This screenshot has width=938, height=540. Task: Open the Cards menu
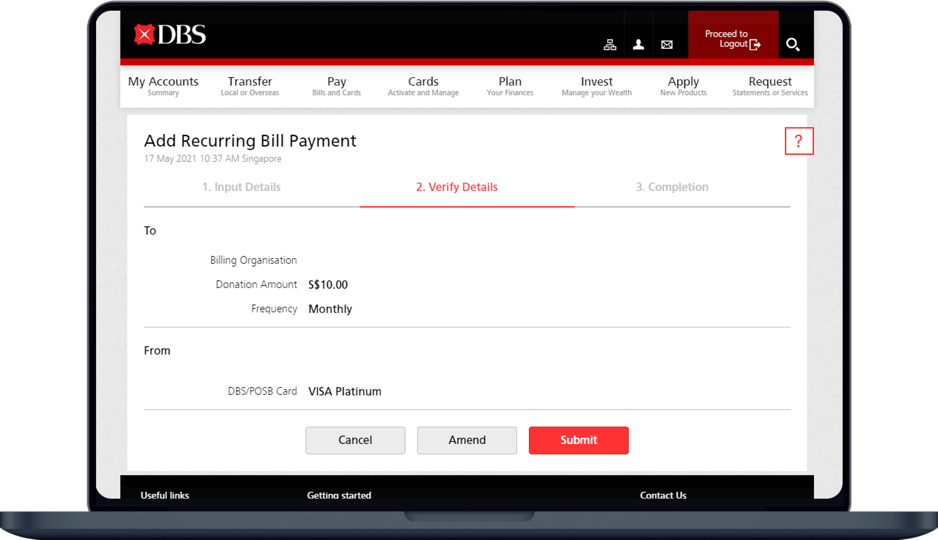point(423,85)
